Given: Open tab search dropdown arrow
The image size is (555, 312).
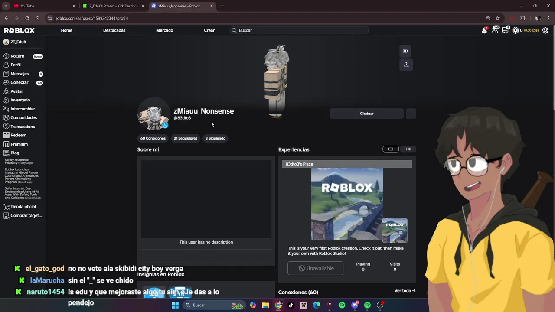Looking at the screenshot, I should coord(6,6).
